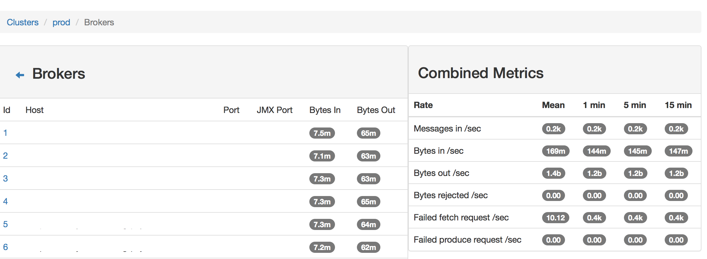Viewport: 707px width, 259px height.
Task: Click the Bytes Out column header
Action: (376, 110)
